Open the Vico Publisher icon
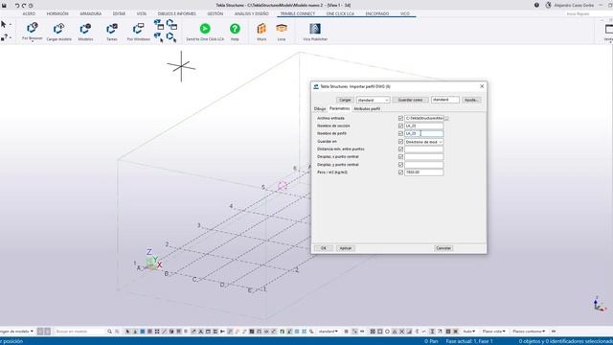613x345 pixels. coord(315,29)
